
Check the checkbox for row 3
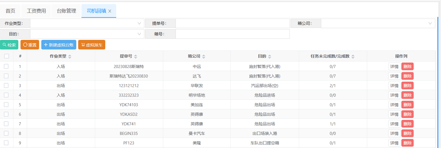(x=6, y=85)
